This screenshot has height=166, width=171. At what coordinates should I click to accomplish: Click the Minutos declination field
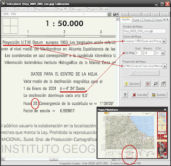tap(149, 53)
